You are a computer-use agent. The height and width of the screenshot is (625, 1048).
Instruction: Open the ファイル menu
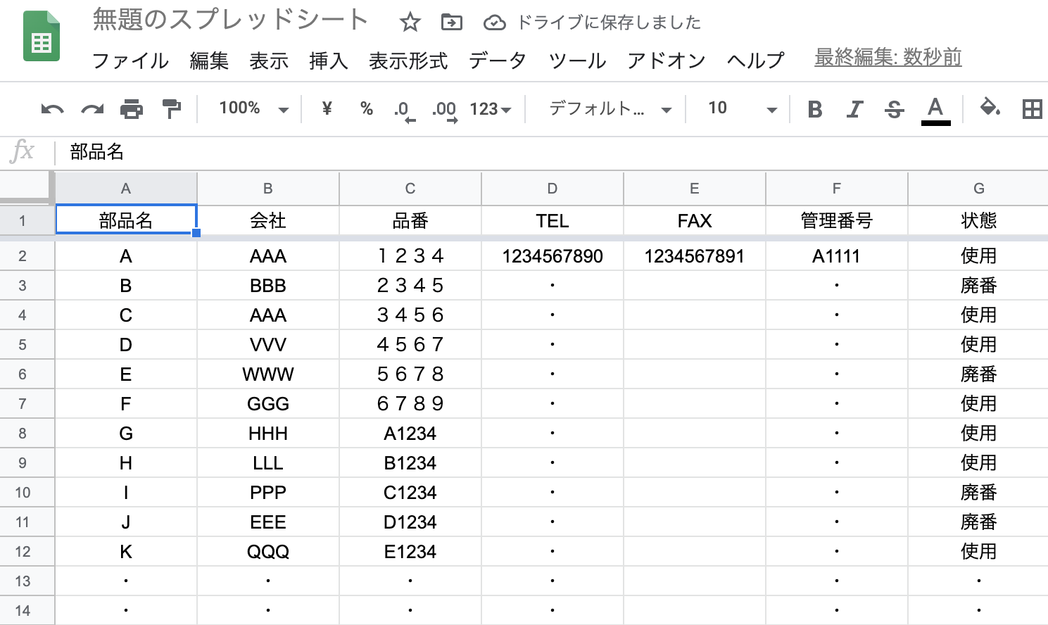[x=130, y=61]
